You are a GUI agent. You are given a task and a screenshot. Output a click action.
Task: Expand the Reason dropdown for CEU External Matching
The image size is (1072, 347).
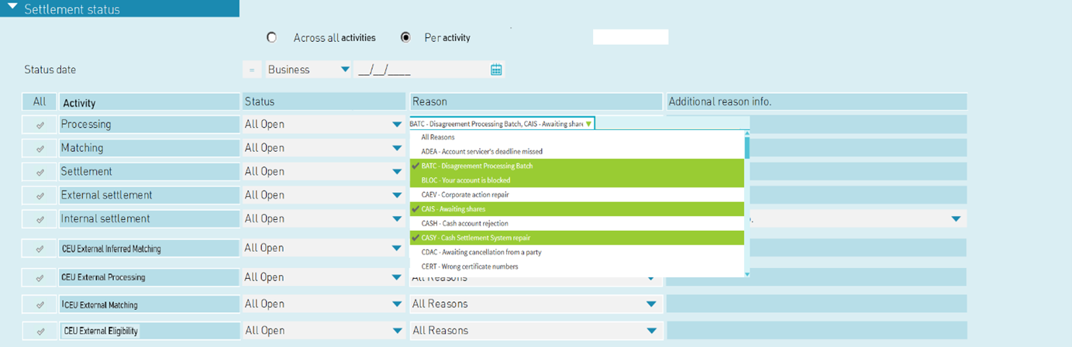click(651, 304)
